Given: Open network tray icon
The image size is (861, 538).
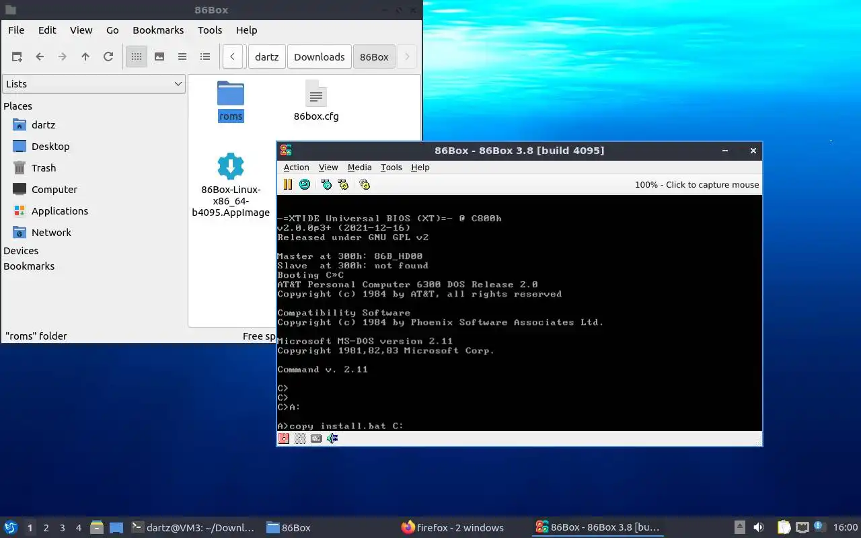Looking at the screenshot, I should click(802, 527).
